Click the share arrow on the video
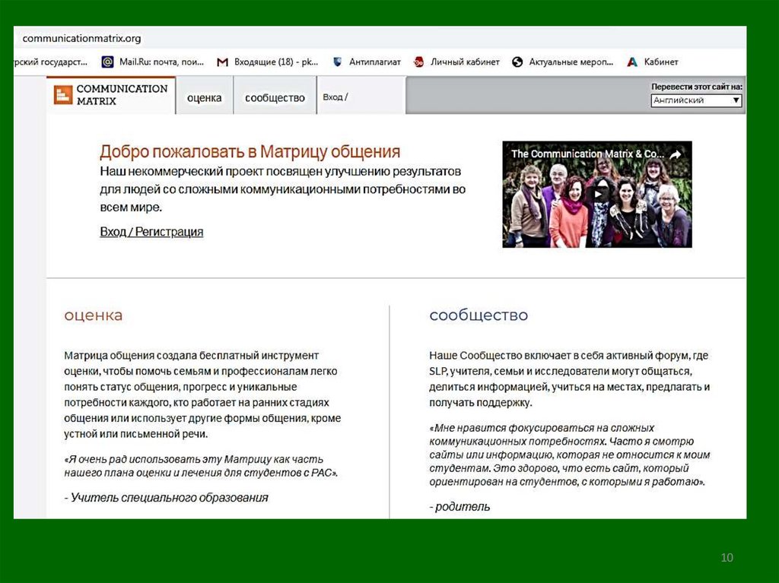The image size is (779, 583). point(675,154)
